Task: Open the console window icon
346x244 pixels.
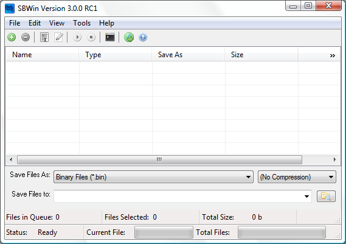Action: tap(110, 37)
